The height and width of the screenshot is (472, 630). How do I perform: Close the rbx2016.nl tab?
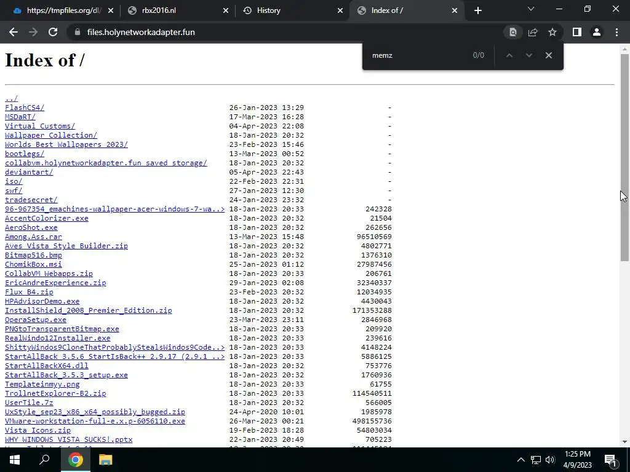coord(226,10)
